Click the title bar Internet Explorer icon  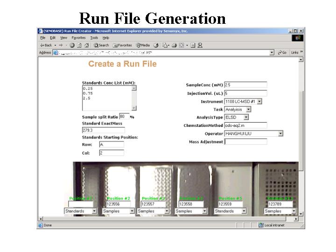tap(41, 31)
